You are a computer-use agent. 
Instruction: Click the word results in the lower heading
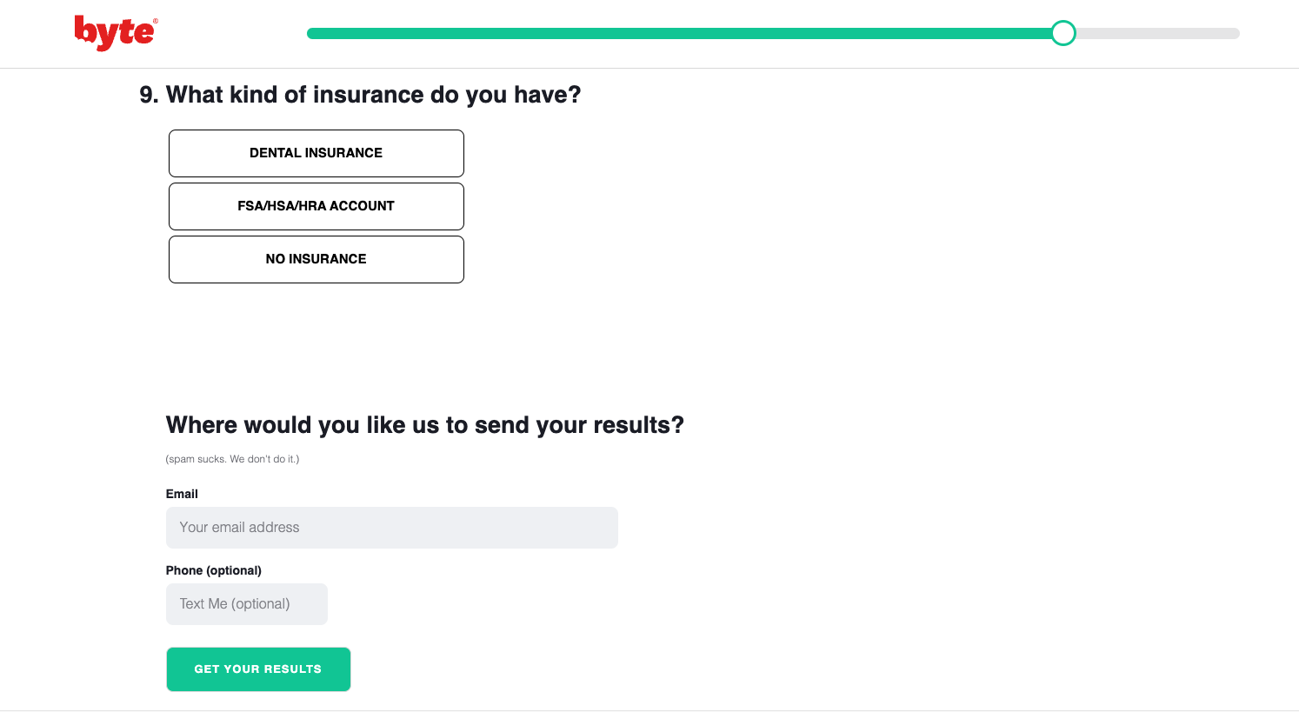pyautogui.click(x=638, y=425)
